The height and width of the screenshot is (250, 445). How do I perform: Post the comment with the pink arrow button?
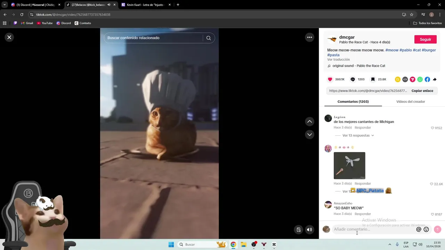(437, 229)
